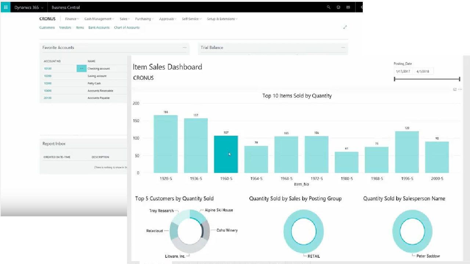Open the Bank Accounts link
Image resolution: width=470 pixels, height=264 pixels.
99,28
